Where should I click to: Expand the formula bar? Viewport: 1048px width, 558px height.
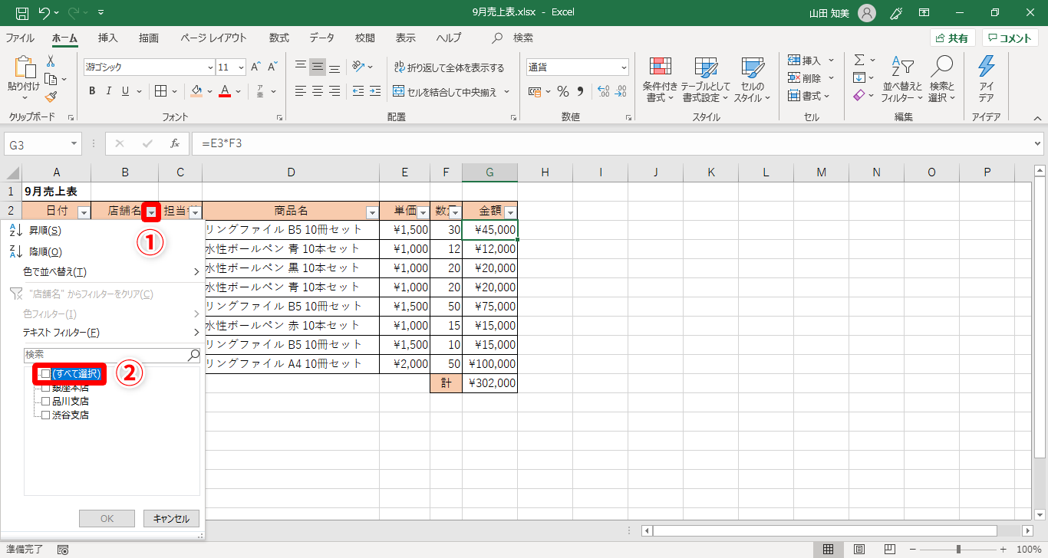tap(1038, 143)
